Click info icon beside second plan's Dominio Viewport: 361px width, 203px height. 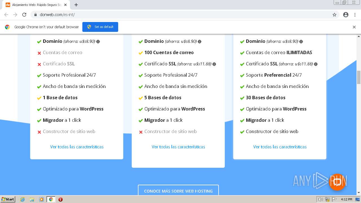(199, 41)
